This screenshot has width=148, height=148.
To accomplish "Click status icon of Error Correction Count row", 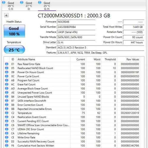I will [7, 105].
